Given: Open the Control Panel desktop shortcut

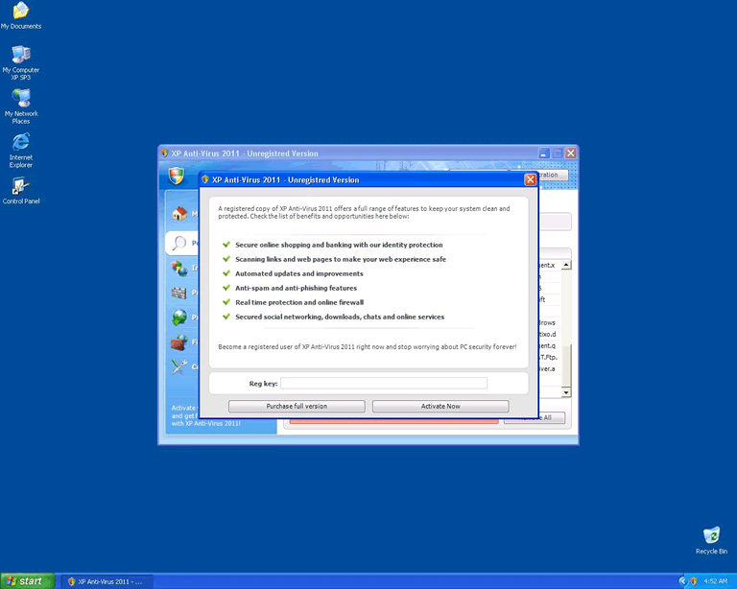Looking at the screenshot, I should (20, 187).
